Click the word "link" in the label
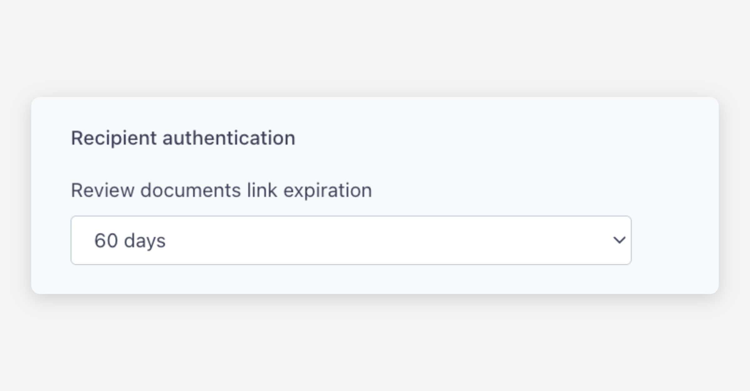Viewport: 750px width, 391px height. (262, 190)
